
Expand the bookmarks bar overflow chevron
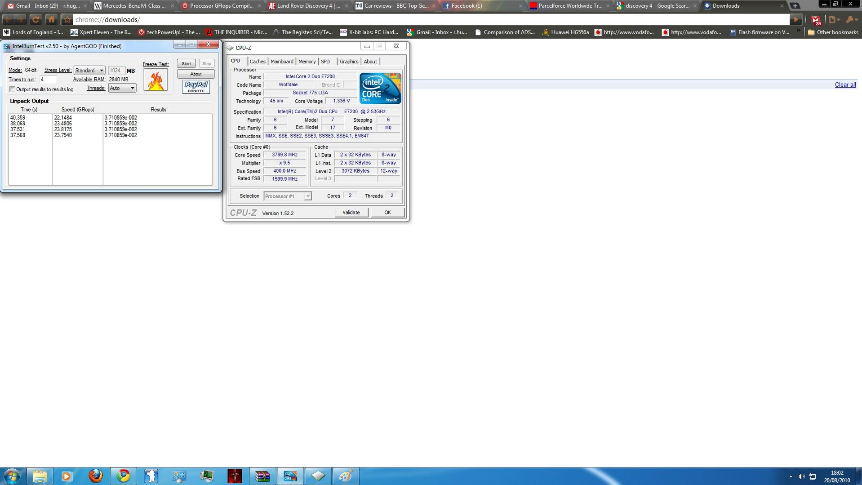798,32
